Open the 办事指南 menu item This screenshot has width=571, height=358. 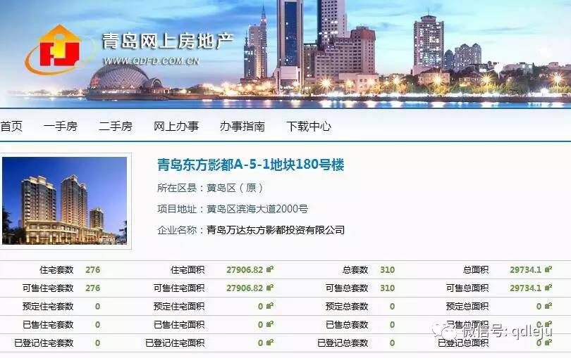pyautogui.click(x=242, y=126)
